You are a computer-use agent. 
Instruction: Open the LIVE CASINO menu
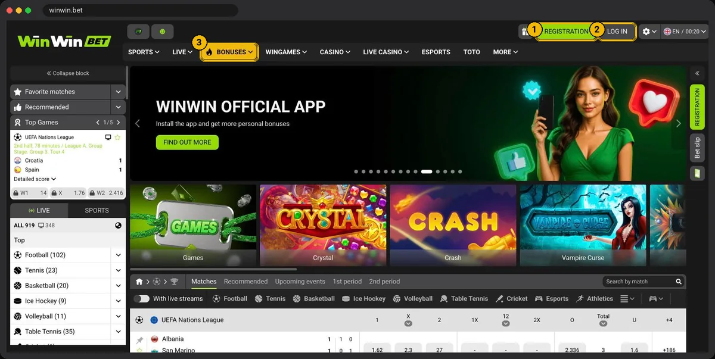pyautogui.click(x=386, y=52)
